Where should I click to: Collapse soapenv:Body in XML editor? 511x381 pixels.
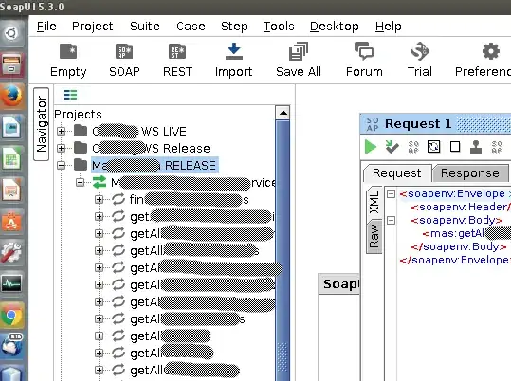click(x=391, y=220)
